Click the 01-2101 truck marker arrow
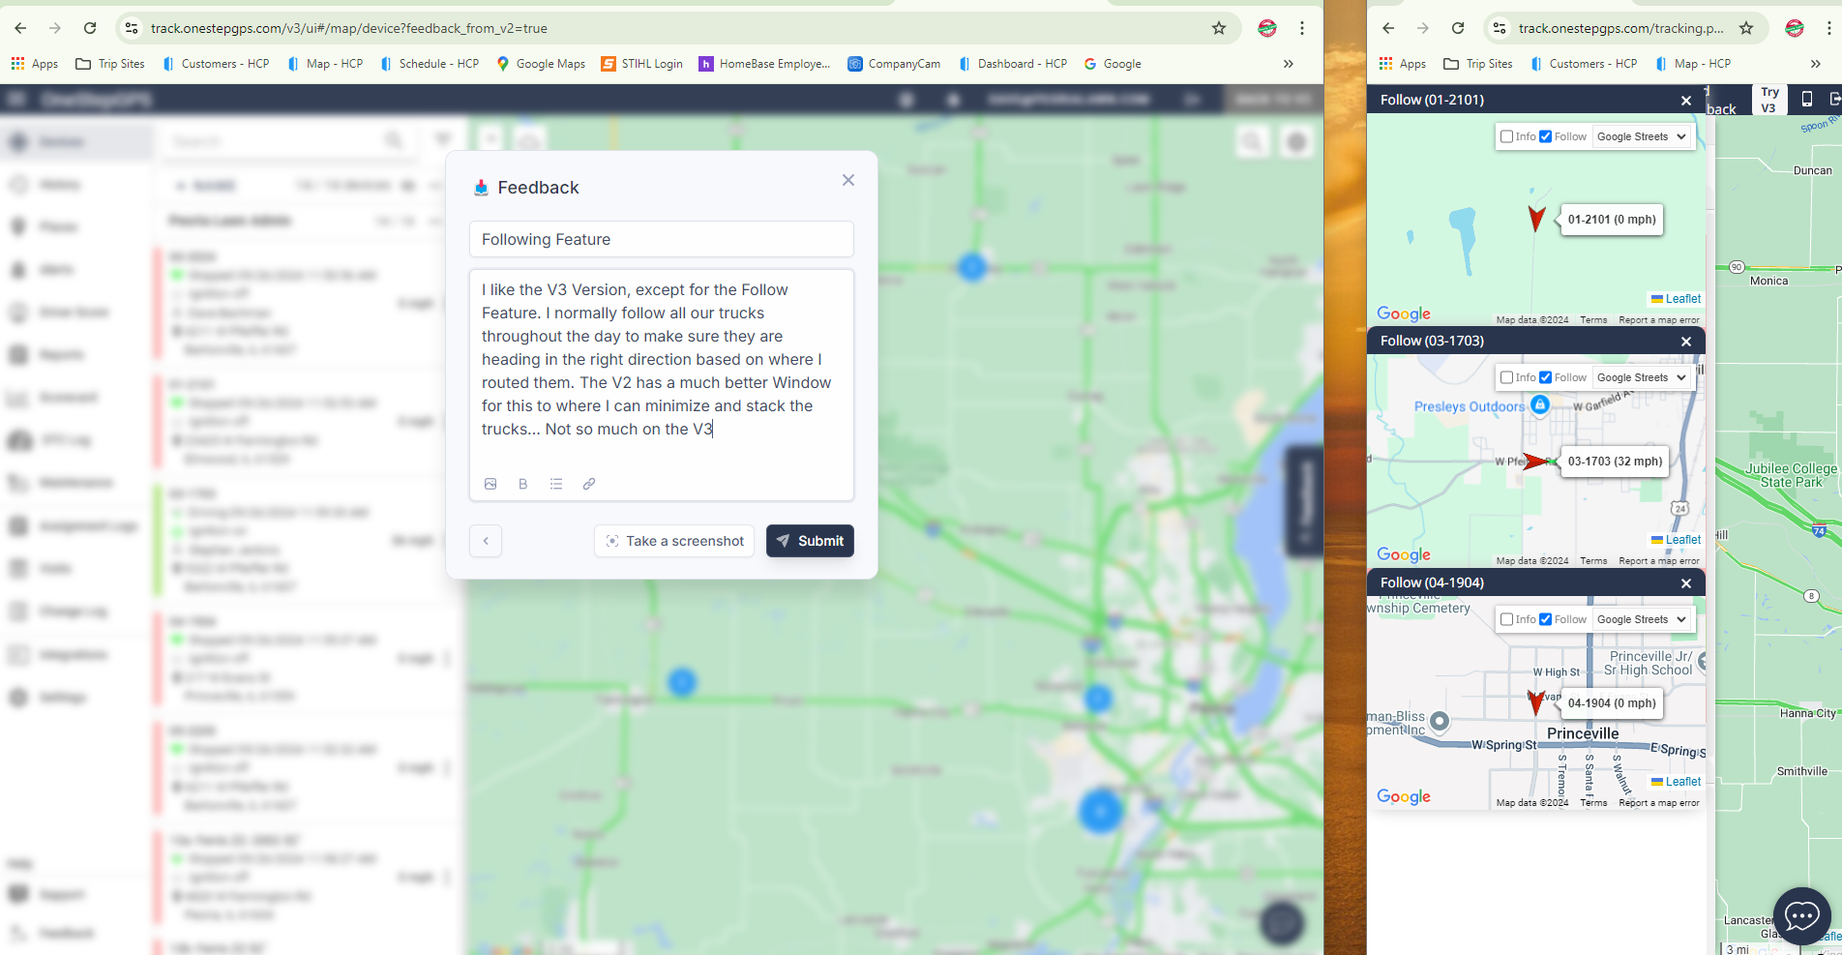This screenshot has height=955, width=1842. 1536,219
